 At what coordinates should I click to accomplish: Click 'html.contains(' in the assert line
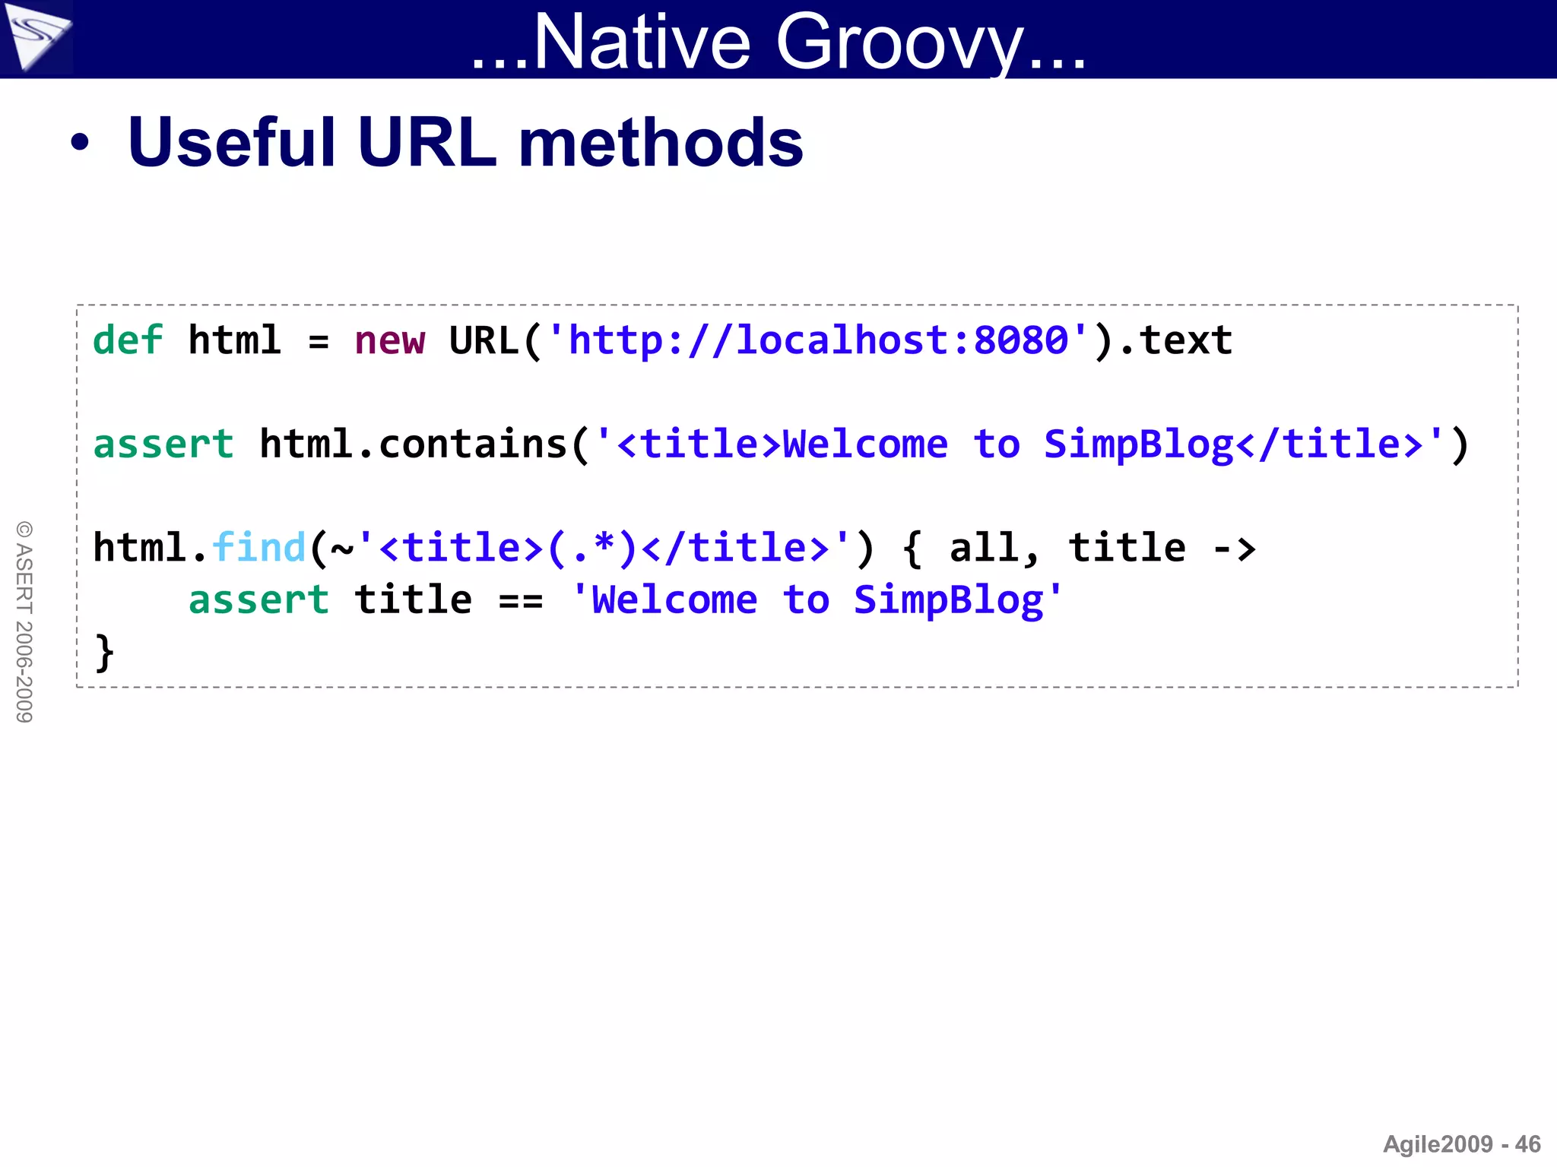[x=425, y=444]
